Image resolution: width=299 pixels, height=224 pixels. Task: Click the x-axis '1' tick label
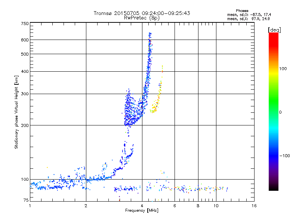point(30,206)
